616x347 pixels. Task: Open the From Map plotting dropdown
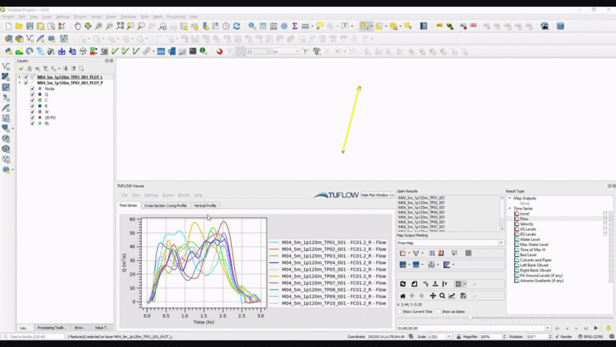click(450, 243)
